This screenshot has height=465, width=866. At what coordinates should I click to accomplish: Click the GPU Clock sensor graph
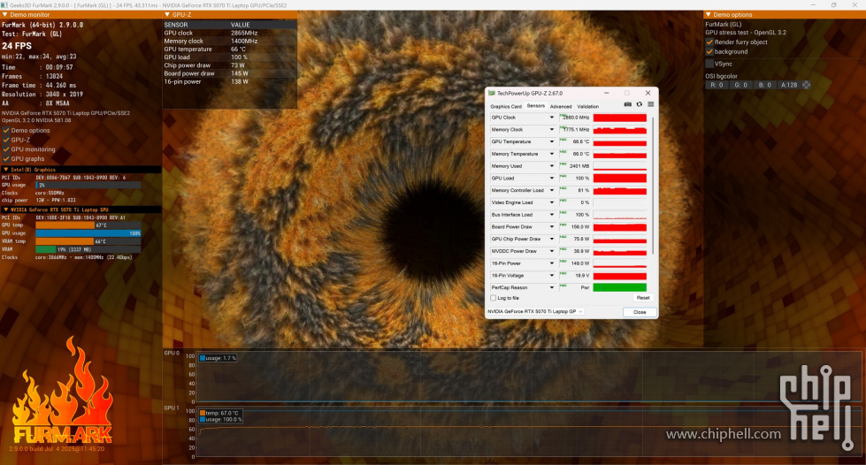(620, 118)
